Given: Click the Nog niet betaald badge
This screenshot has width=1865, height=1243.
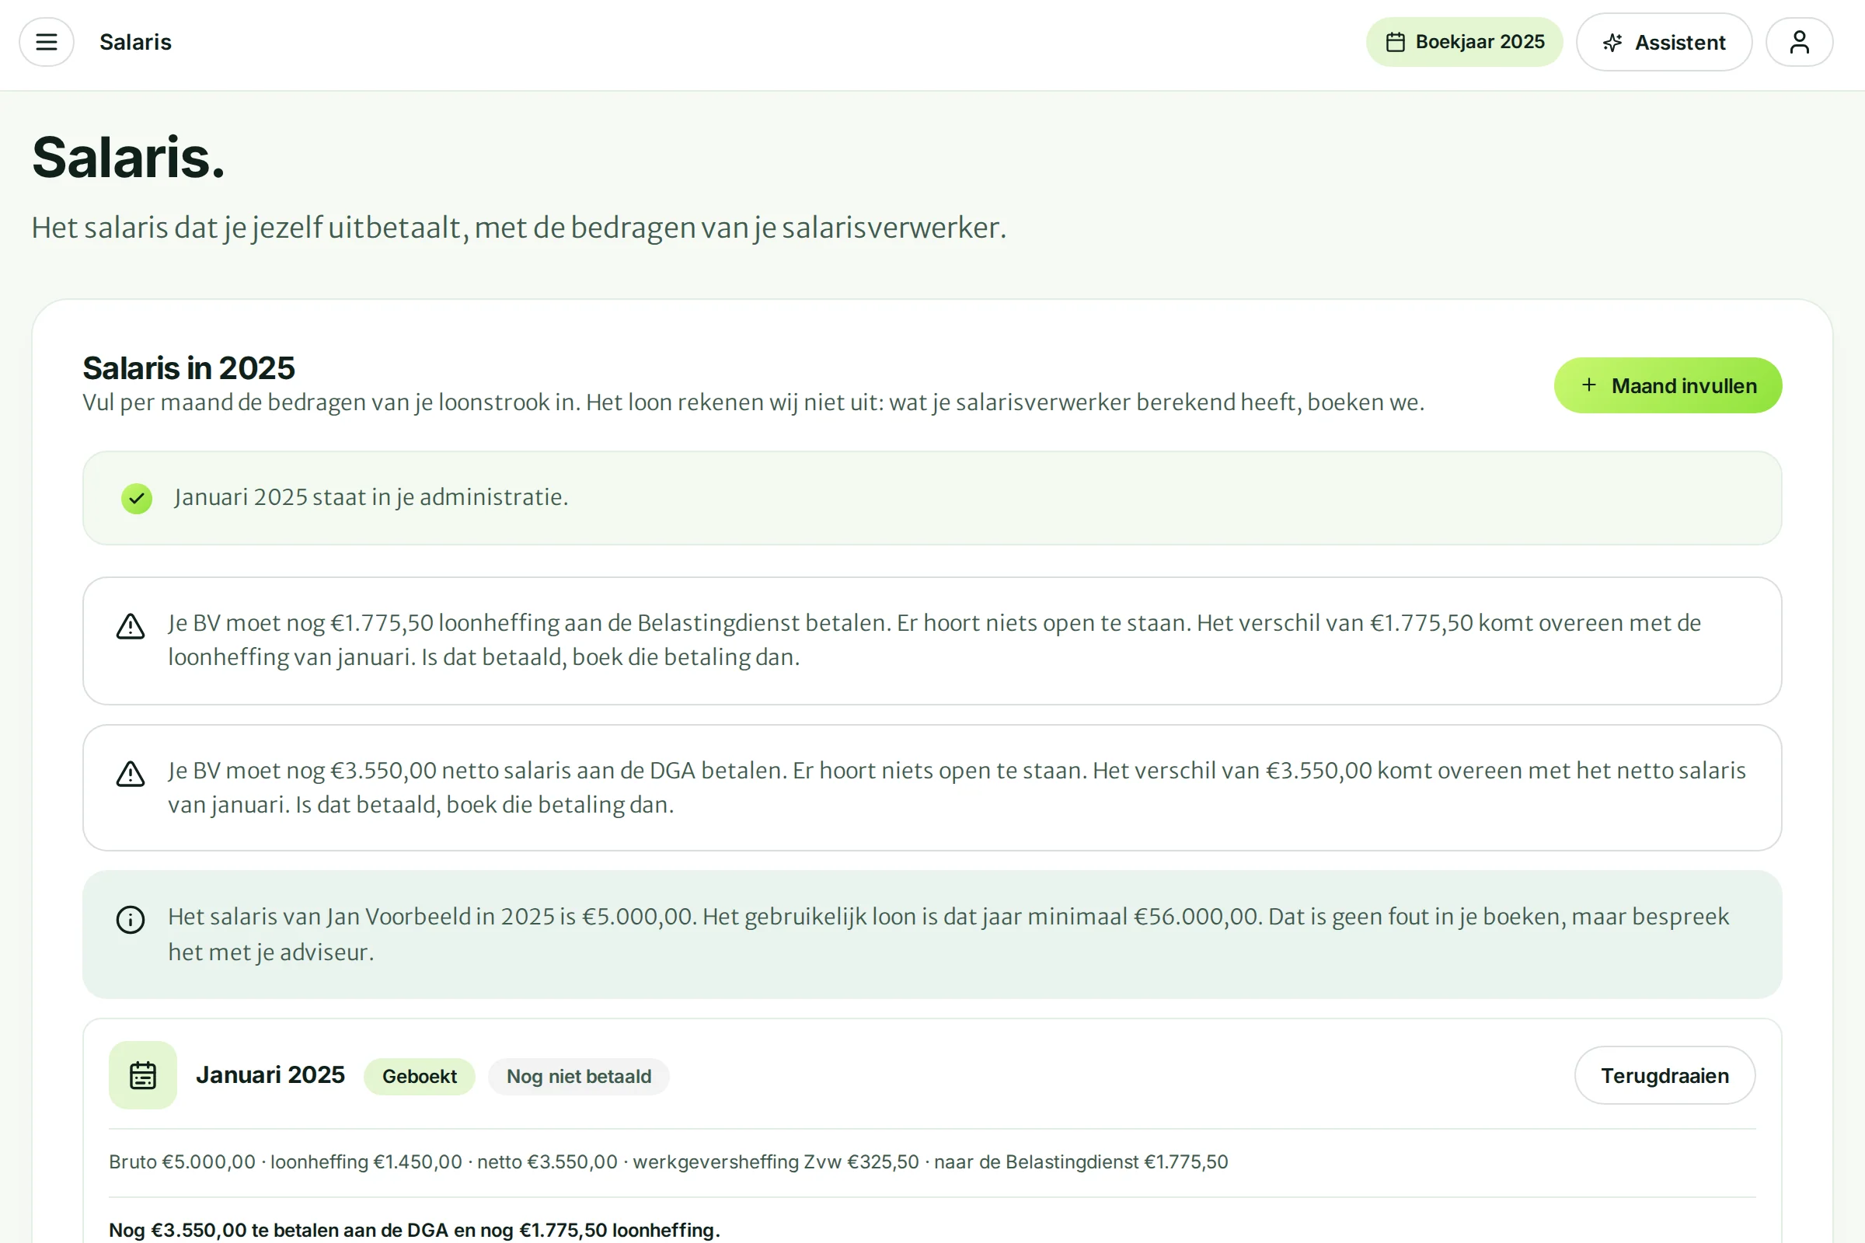Looking at the screenshot, I should (x=579, y=1077).
